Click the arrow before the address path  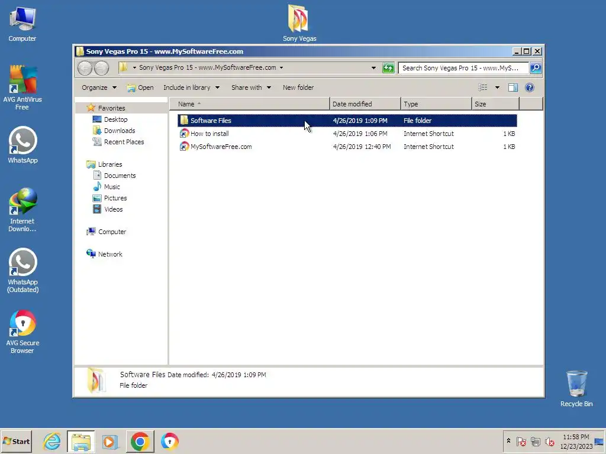134,68
